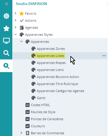The image size is (108, 136).
Task: Select the location-search icon in sidebar
Action: tap(6, 66)
